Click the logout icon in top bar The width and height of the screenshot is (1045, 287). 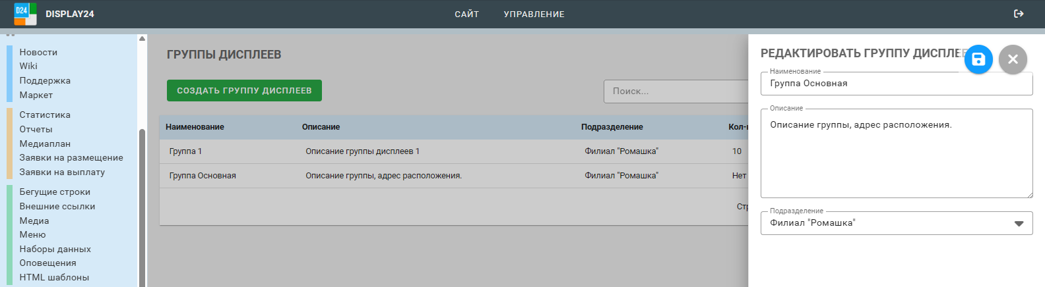click(x=1019, y=14)
